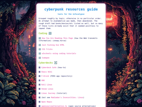
Task: Click the grid bullet before Linux Journey
Action: pos(39,93)
